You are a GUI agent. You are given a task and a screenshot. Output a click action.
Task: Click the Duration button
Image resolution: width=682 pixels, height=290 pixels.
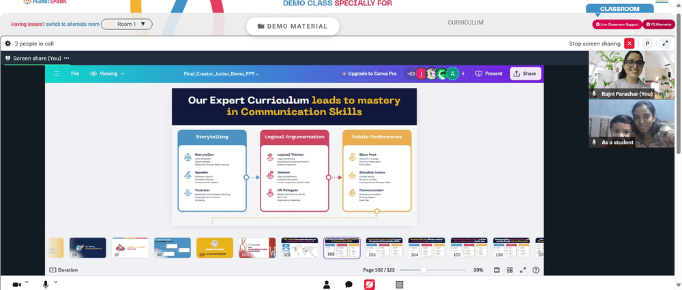[x=63, y=270]
